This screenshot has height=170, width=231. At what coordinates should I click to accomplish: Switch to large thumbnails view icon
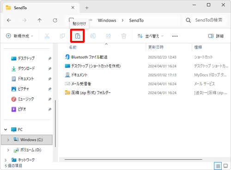tap(225, 166)
